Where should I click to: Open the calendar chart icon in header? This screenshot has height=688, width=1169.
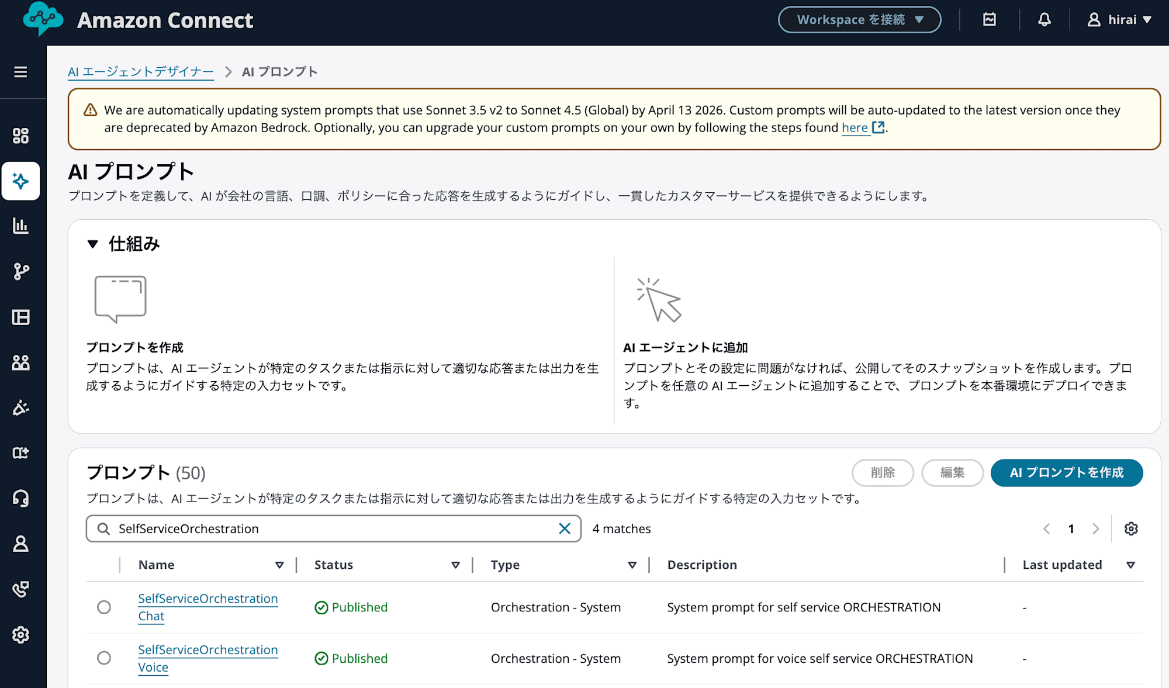pos(990,19)
